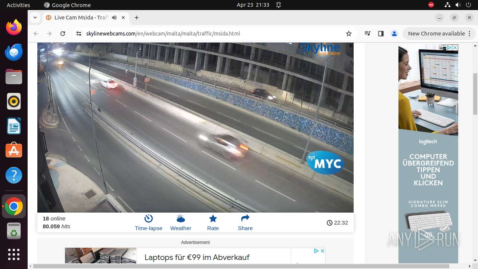Show Applications grid
The width and height of the screenshot is (478, 269).
(14, 254)
